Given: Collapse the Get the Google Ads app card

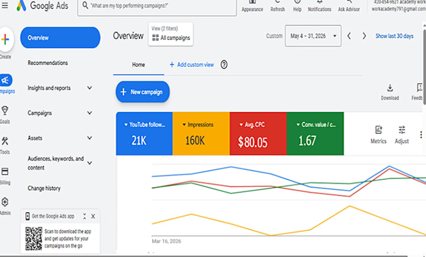Looking at the screenshot, I should (x=85, y=216).
